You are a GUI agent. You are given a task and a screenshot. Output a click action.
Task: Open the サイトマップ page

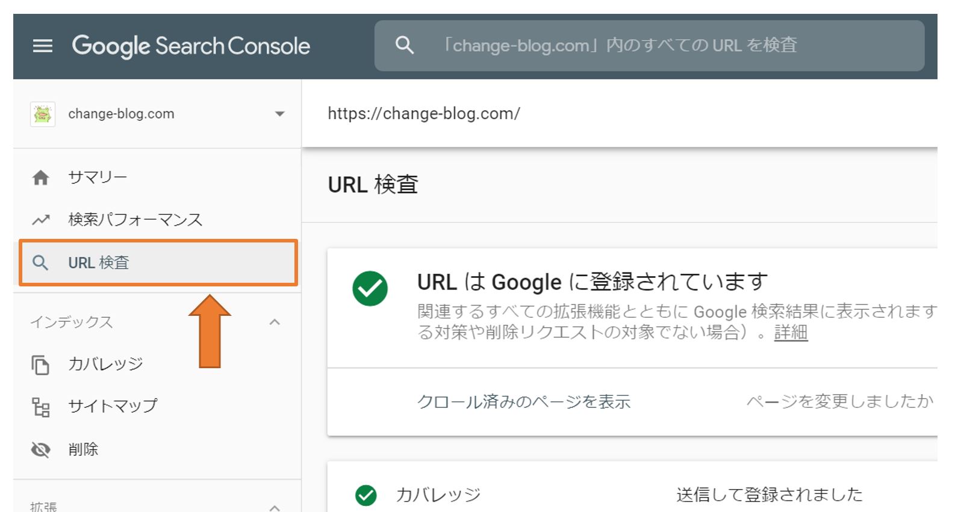point(113,406)
